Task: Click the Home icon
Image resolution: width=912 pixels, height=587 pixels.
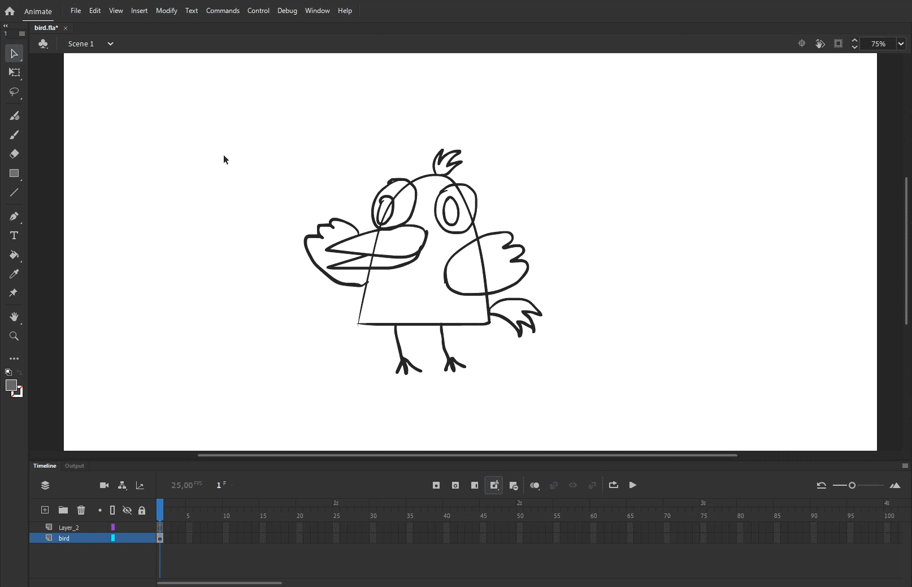Action: tap(10, 11)
